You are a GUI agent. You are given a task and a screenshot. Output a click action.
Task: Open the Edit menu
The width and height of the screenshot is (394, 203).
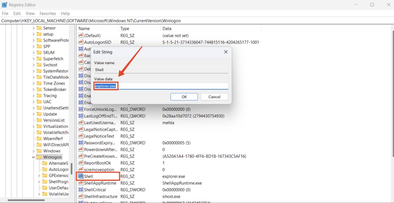click(17, 14)
